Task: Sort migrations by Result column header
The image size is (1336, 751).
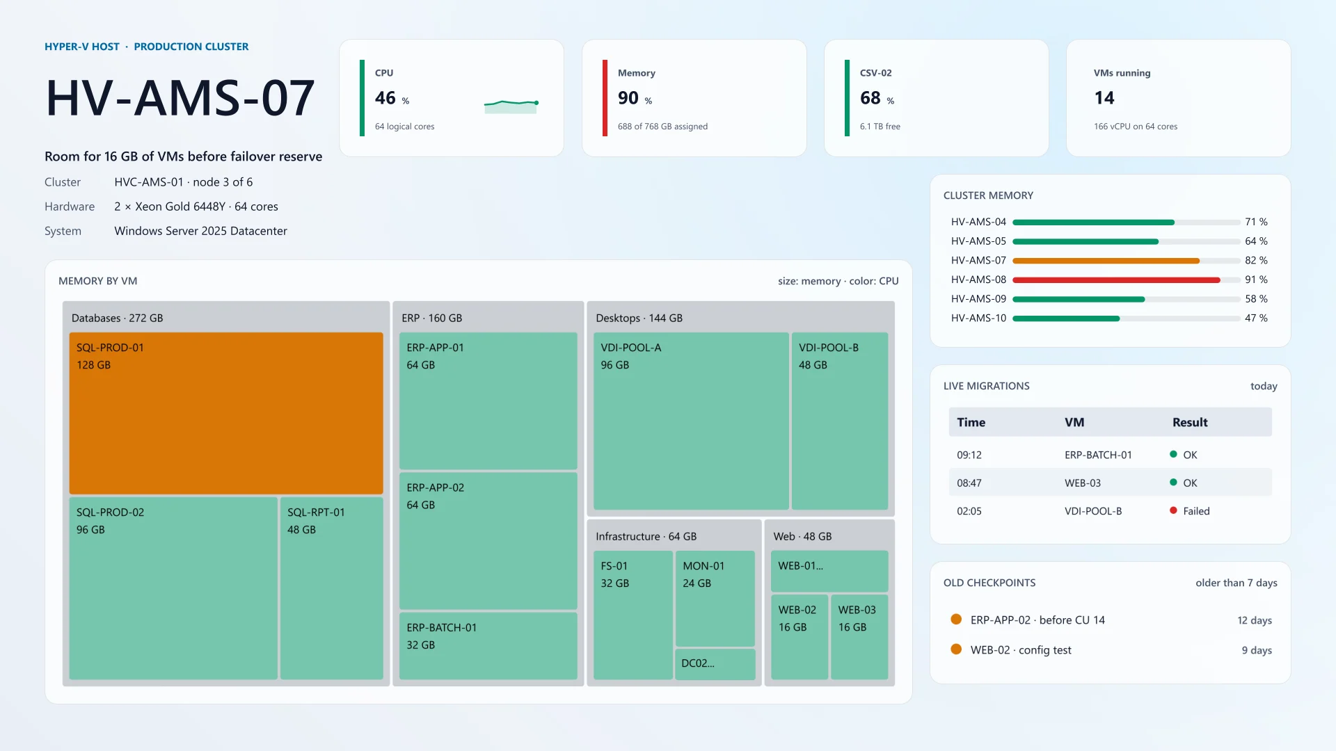Action: click(x=1190, y=422)
